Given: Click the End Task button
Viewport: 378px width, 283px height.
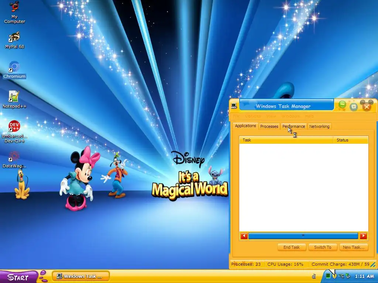Looking at the screenshot, I should point(292,247).
